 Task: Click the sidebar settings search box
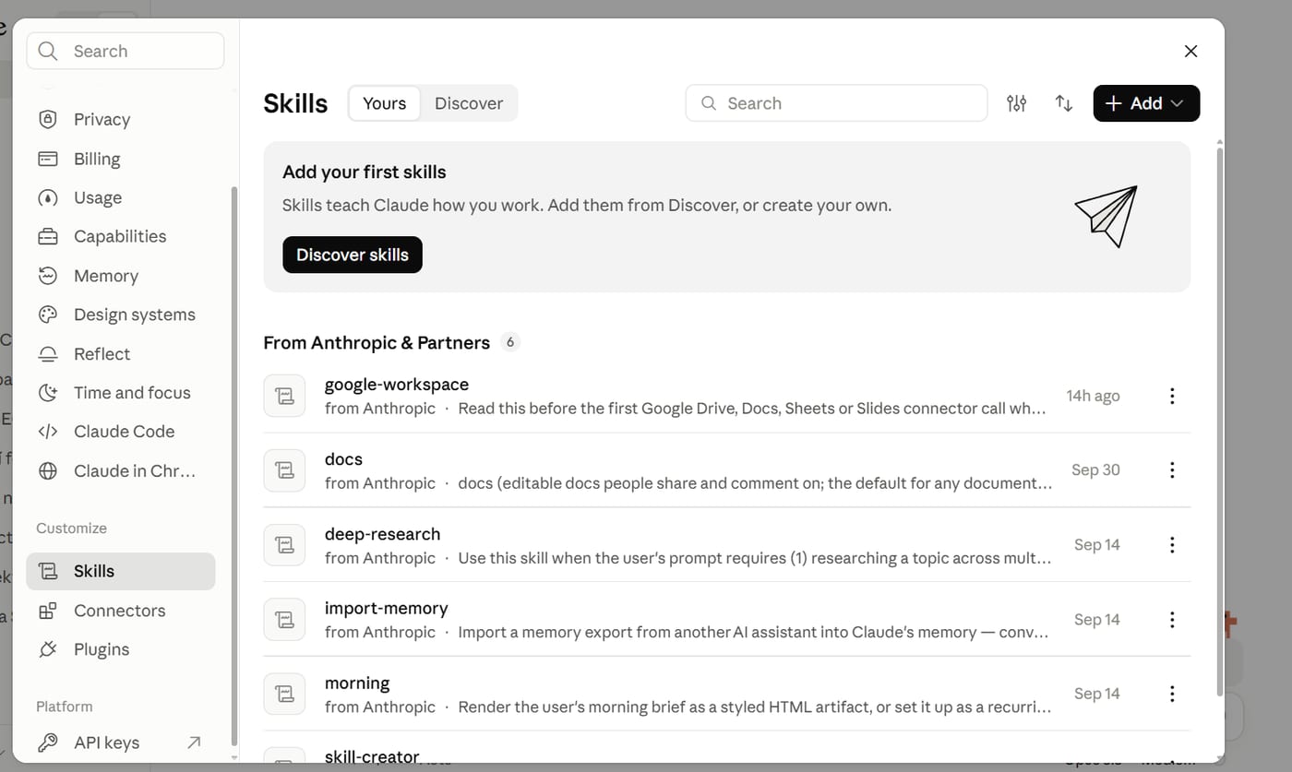(x=126, y=51)
